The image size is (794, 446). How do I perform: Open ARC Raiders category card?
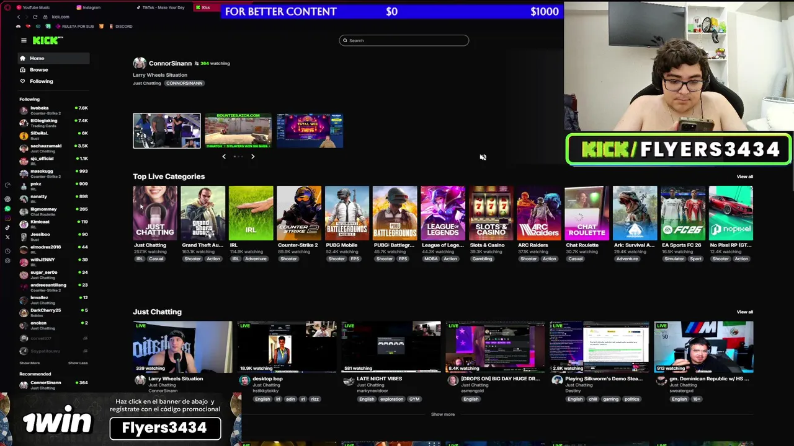click(x=539, y=212)
